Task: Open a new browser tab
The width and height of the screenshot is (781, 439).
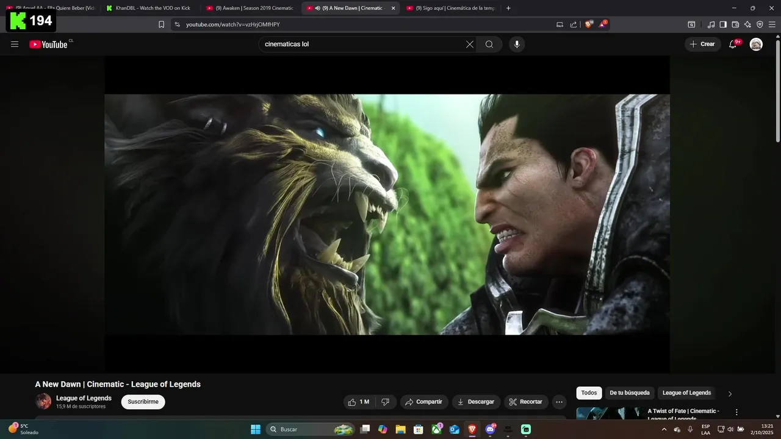Action: [x=508, y=8]
